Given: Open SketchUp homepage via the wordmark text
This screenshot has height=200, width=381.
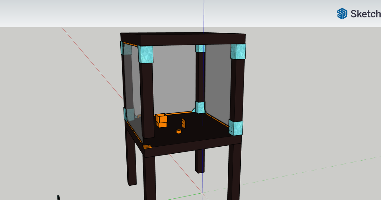Looking at the screenshot, I should click(364, 14).
